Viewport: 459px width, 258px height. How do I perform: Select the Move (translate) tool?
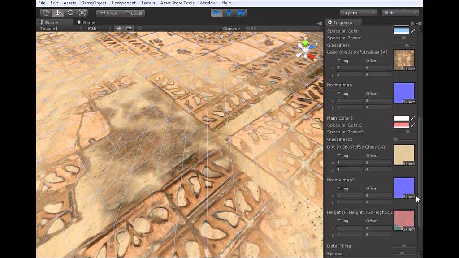58,13
